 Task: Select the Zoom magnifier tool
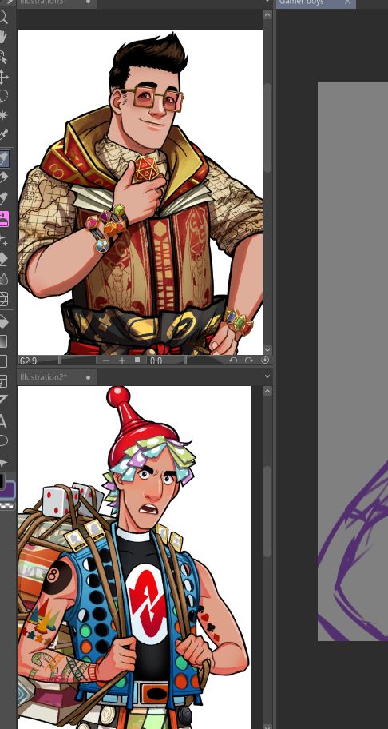4,18
